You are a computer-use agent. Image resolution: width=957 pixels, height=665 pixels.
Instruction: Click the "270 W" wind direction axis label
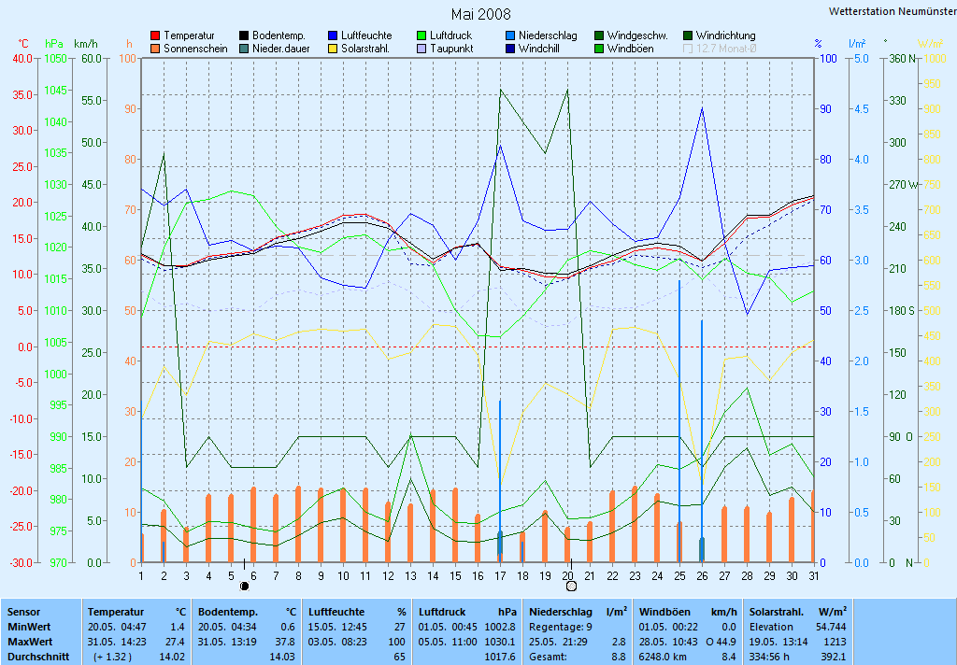click(x=905, y=184)
